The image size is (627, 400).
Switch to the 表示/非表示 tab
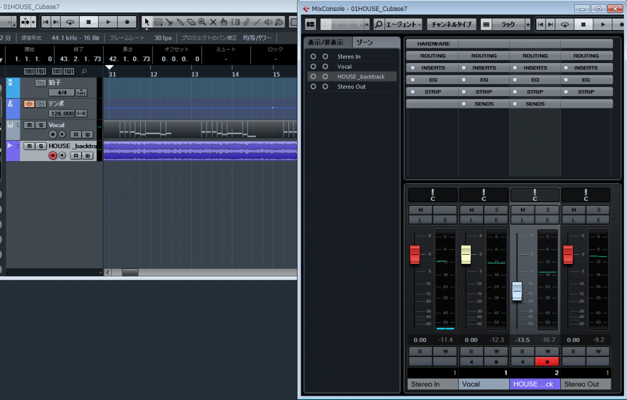point(328,42)
